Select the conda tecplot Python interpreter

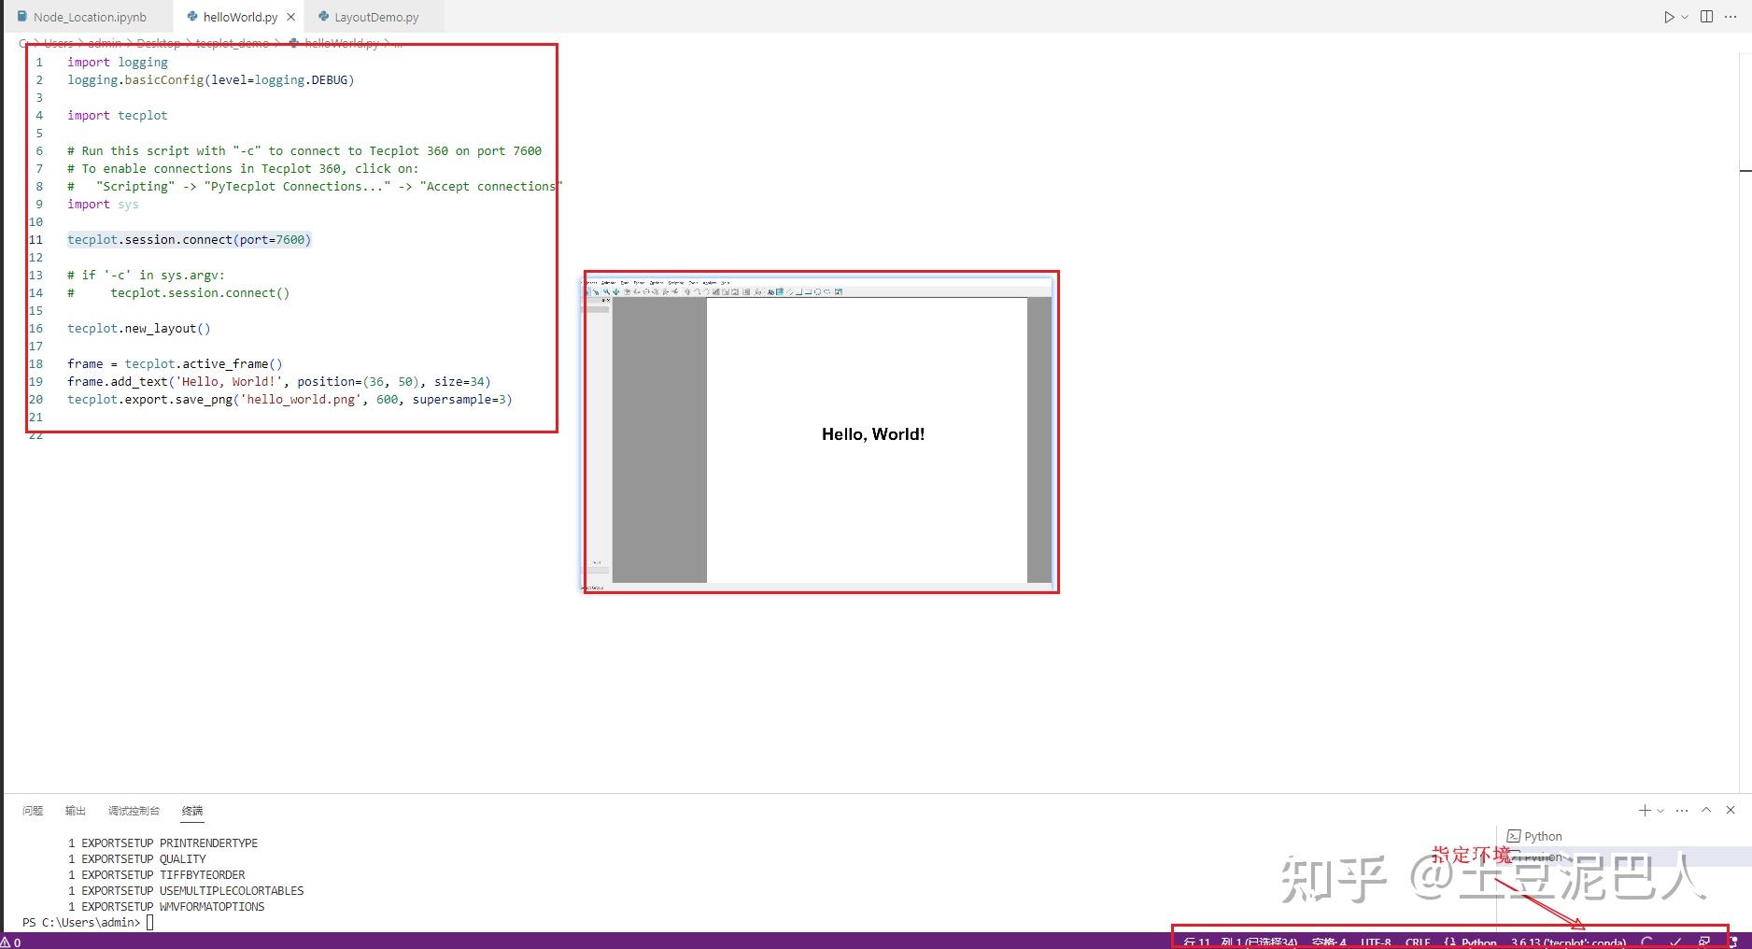[1568, 942]
